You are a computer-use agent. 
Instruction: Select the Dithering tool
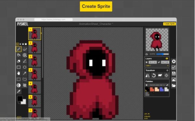pyautogui.click(x=25, y=85)
